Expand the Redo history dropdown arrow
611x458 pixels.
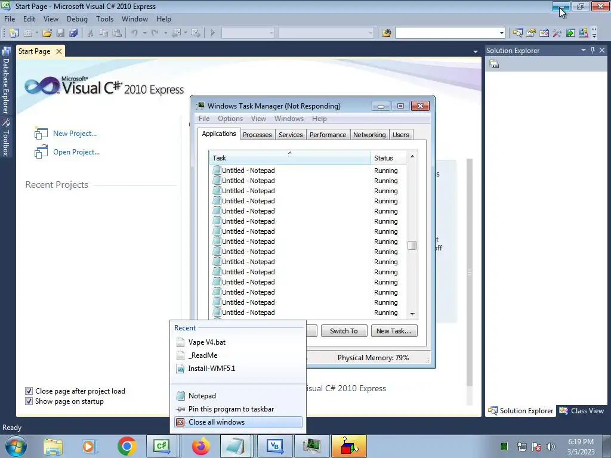165,33
